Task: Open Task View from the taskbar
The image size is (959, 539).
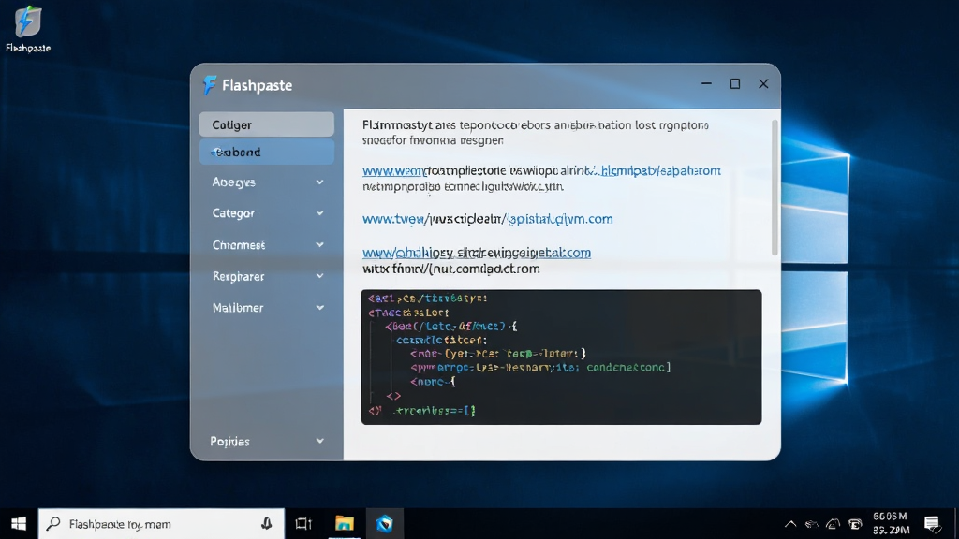Action: click(303, 524)
